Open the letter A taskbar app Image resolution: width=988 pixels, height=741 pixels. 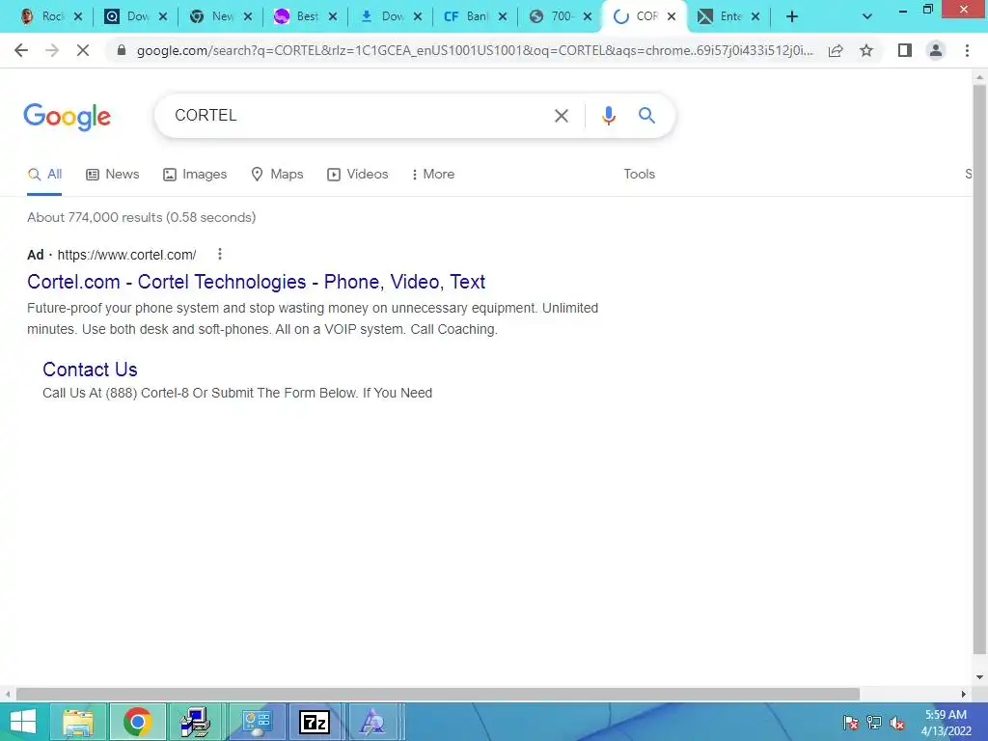tap(372, 722)
